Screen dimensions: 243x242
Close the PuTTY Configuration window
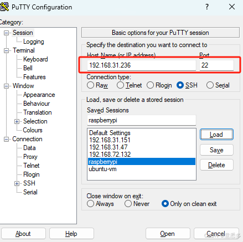point(232,7)
